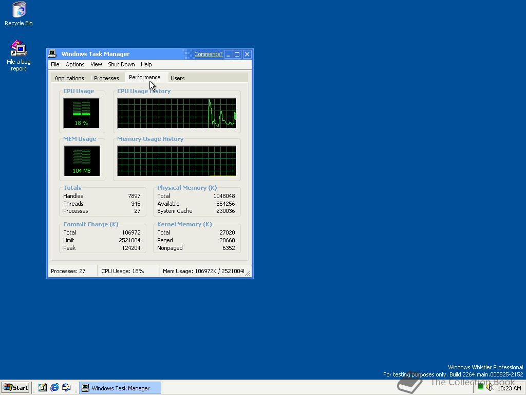Click status bar CPU Usage: 18%
The width and height of the screenshot is (526, 395).
pos(128,271)
